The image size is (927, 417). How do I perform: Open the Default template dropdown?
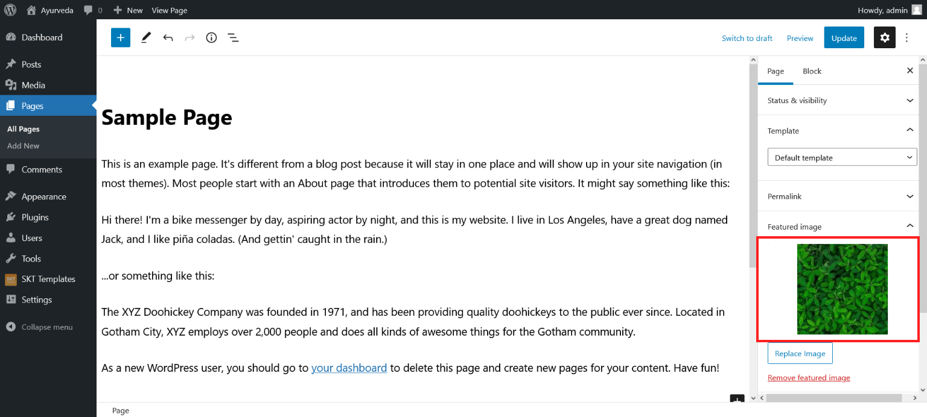tap(843, 157)
